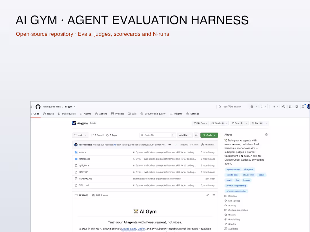Open the README outline list icon
This screenshot has width=310, height=232.
214,195
